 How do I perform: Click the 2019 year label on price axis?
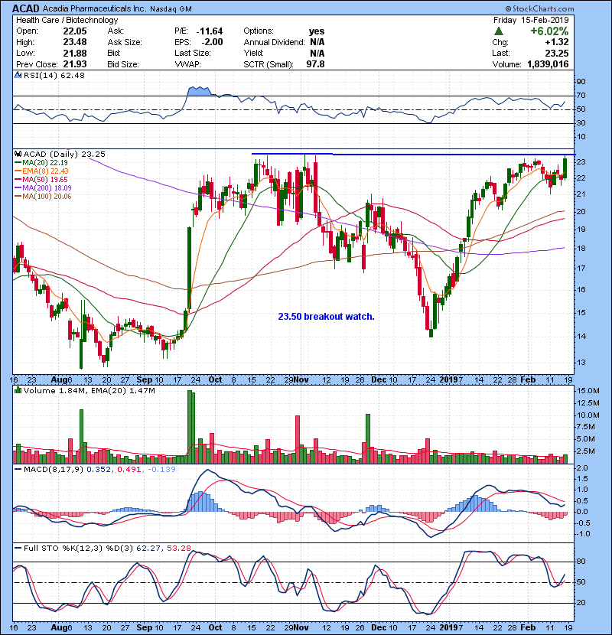click(x=449, y=379)
